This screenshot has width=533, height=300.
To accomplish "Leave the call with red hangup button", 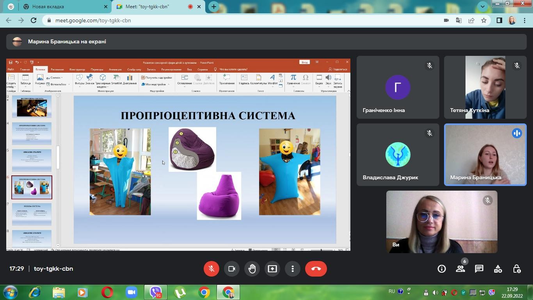I will (x=316, y=269).
